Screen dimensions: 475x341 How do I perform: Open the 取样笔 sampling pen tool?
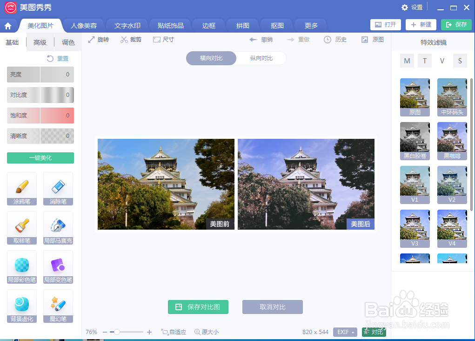tap(21, 228)
